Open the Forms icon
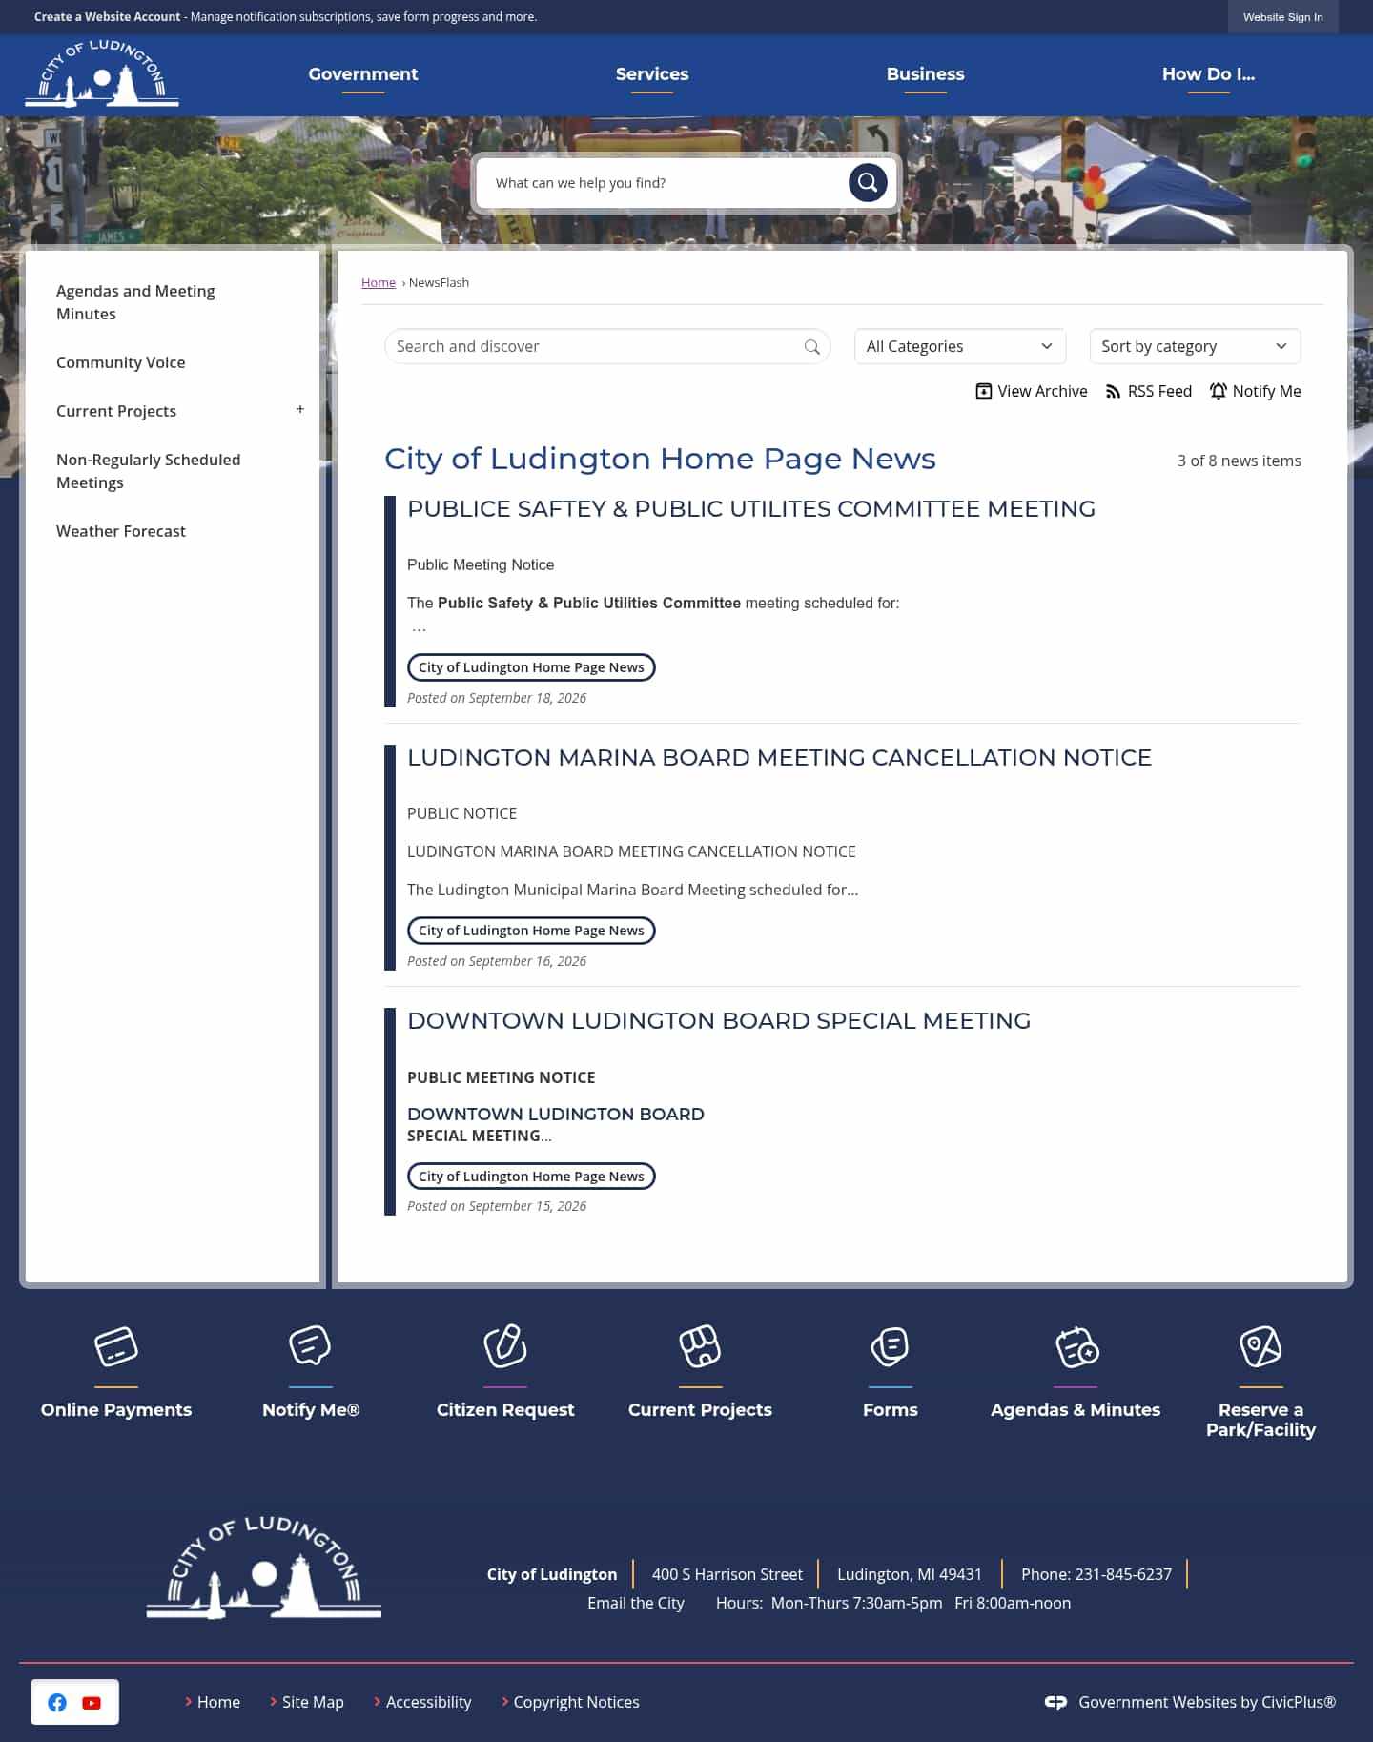Viewport: 1373px width, 1742px height. click(x=890, y=1346)
